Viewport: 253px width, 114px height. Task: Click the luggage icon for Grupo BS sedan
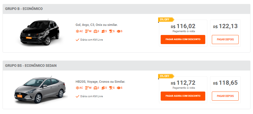pyautogui.click(x=95, y=88)
